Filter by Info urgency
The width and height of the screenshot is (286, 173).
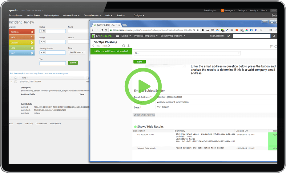coord(22,53)
